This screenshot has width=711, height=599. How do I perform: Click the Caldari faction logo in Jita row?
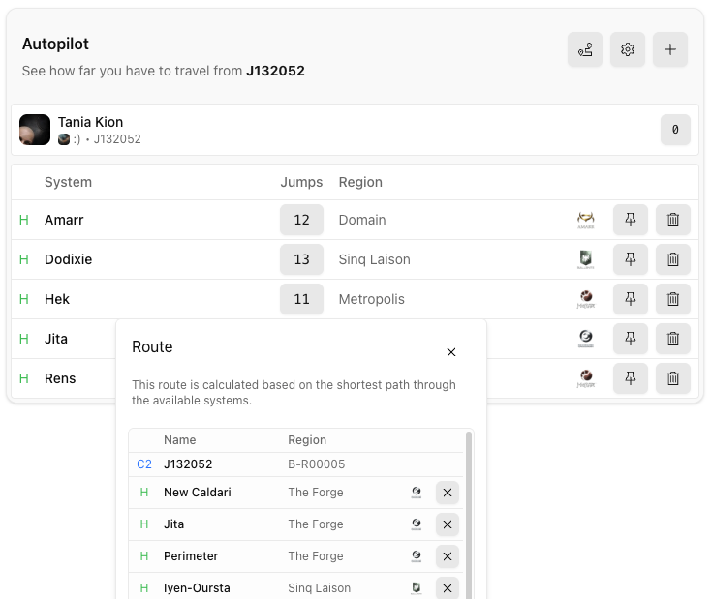point(586,339)
